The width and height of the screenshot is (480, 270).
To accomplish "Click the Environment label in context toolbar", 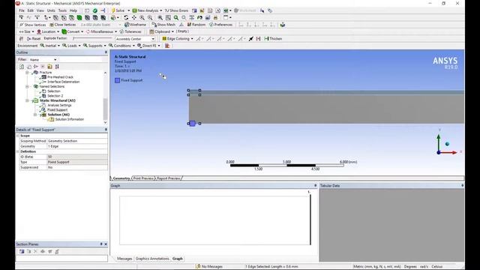I will pyautogui.click(x=27, y=46).
